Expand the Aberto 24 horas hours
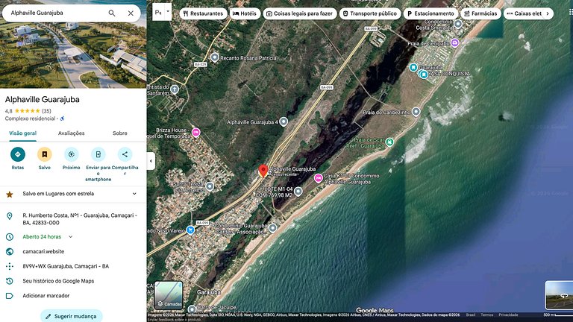This screenshot has width=573, height=322. [71, 237]
